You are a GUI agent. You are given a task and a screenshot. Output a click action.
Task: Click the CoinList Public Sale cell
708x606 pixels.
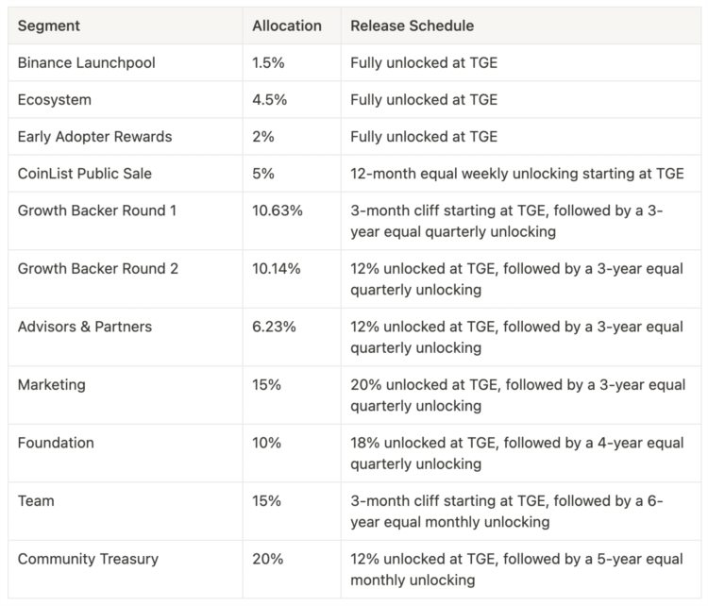(85, 174)
